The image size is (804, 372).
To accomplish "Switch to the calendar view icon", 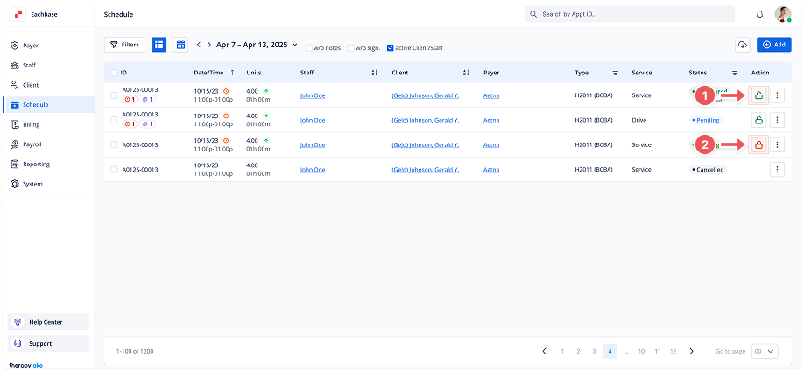I will (x=180, y=44).
